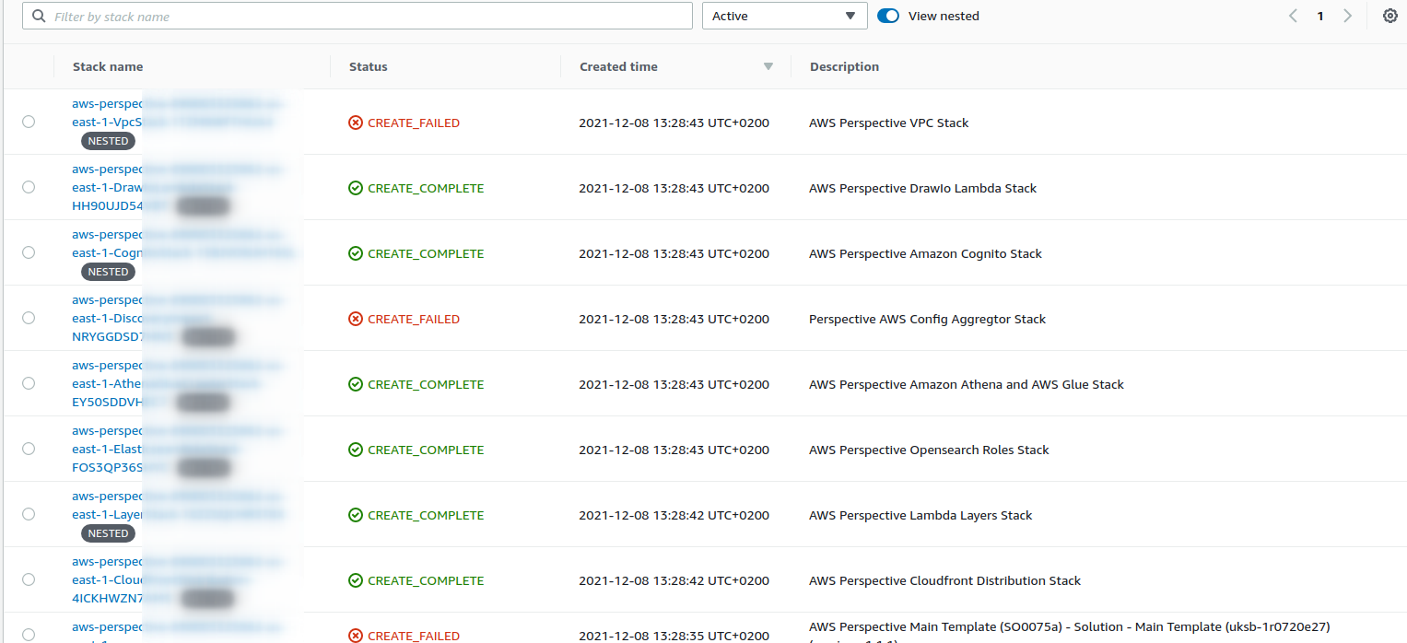Click CREATE_FAILED text for Config Aggregtor Stack
This screenshot has width=1407, height=643.
414,319
